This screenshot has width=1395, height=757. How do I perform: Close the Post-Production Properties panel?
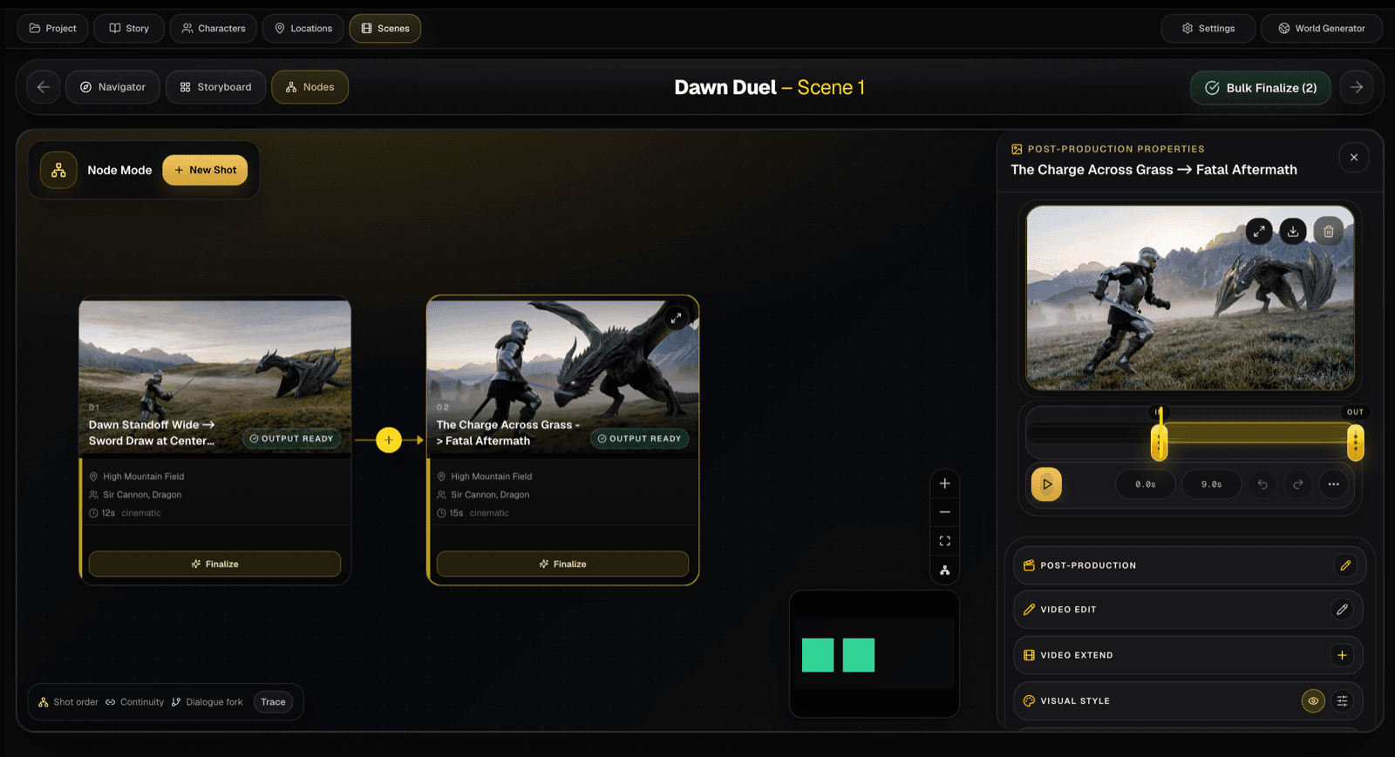(1354, 158)
